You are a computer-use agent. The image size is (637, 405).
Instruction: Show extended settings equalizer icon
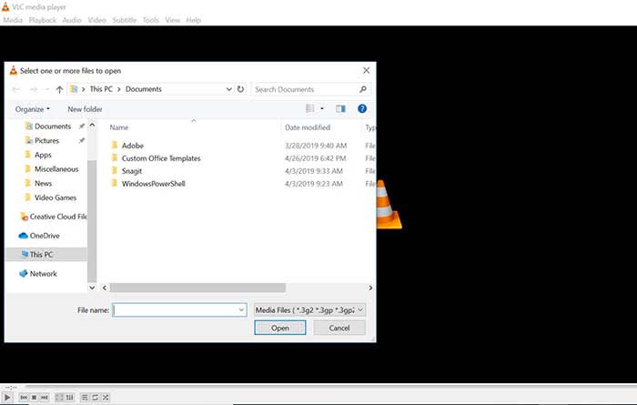pyautogui.click(x=70, y=398)
